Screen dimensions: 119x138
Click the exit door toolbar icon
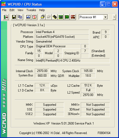[x=6, y=17]
